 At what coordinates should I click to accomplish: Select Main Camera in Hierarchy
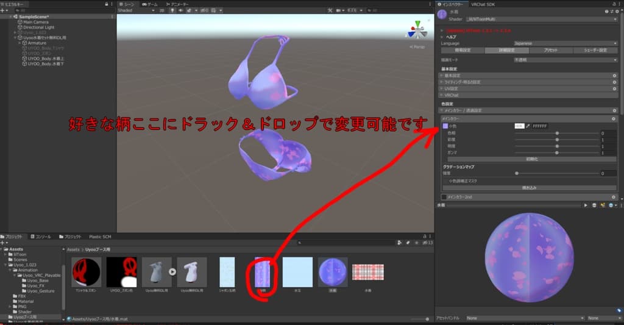click(x=36, y=22)
